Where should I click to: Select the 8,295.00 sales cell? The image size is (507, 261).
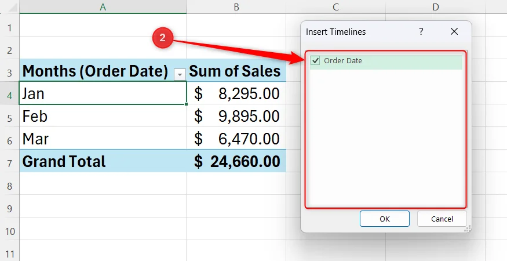(x=236, y=93)
